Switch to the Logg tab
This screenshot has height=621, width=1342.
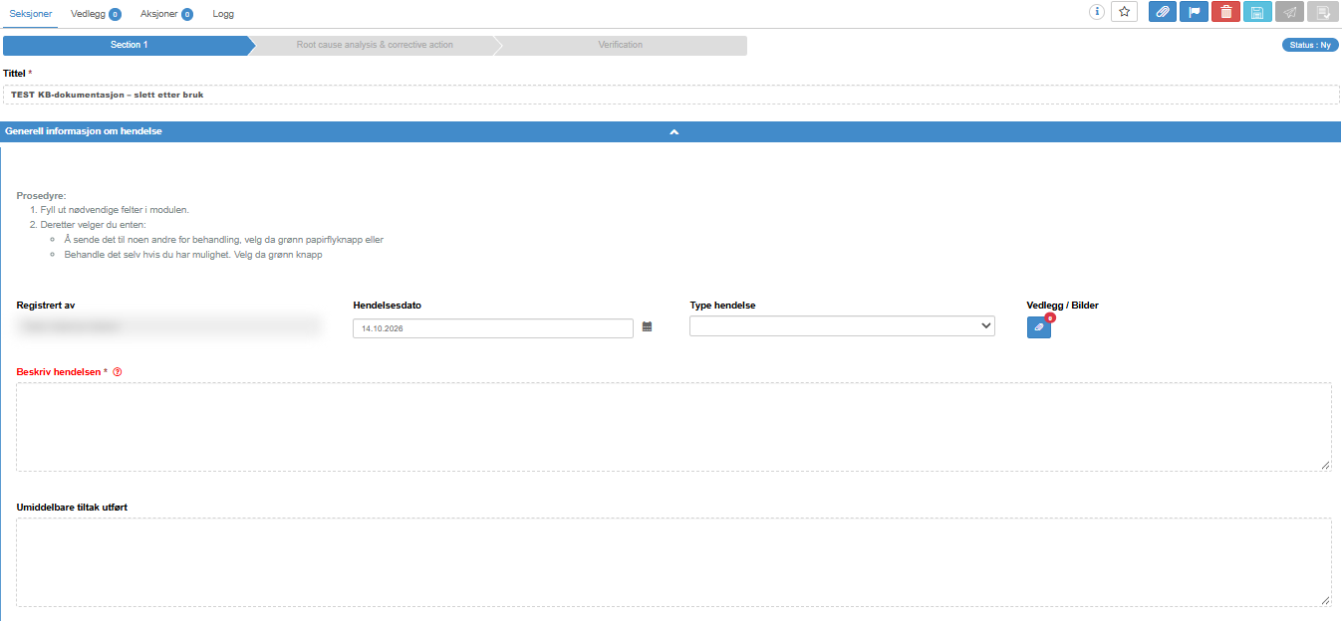[x=224, y=14]
